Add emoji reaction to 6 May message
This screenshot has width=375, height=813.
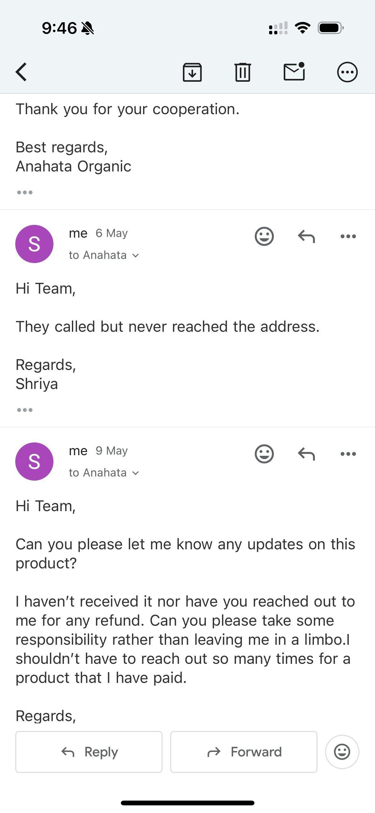click(264, 236)
